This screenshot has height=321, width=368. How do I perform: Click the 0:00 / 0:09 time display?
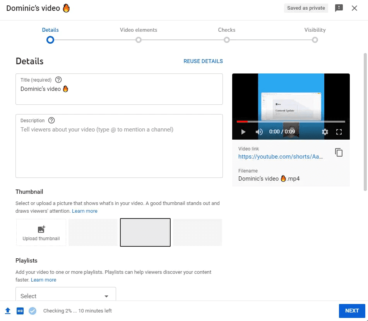[282, 131]
